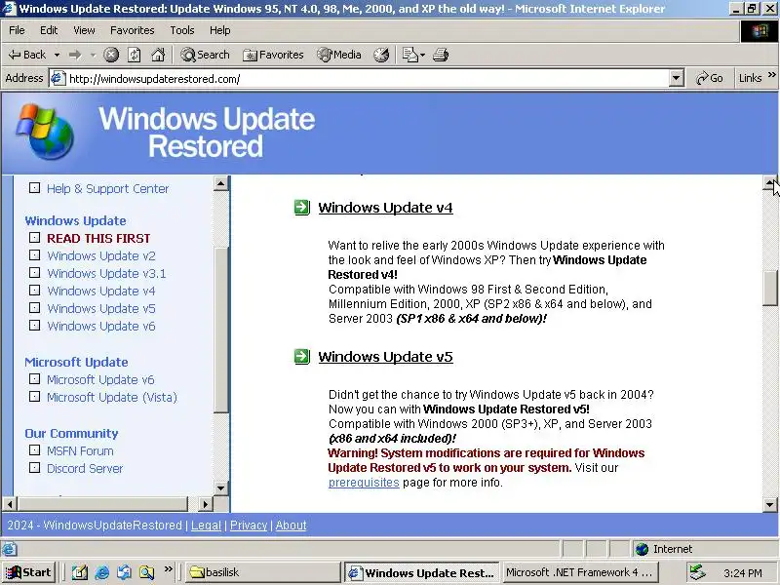Click the page icon in the address bar
The image size is (780, 585).
click(x=58, y=79)
